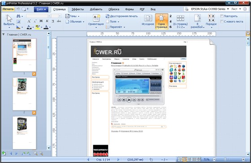Open the Обрезка tab
The image size is (251, 163).
point(114,9)
